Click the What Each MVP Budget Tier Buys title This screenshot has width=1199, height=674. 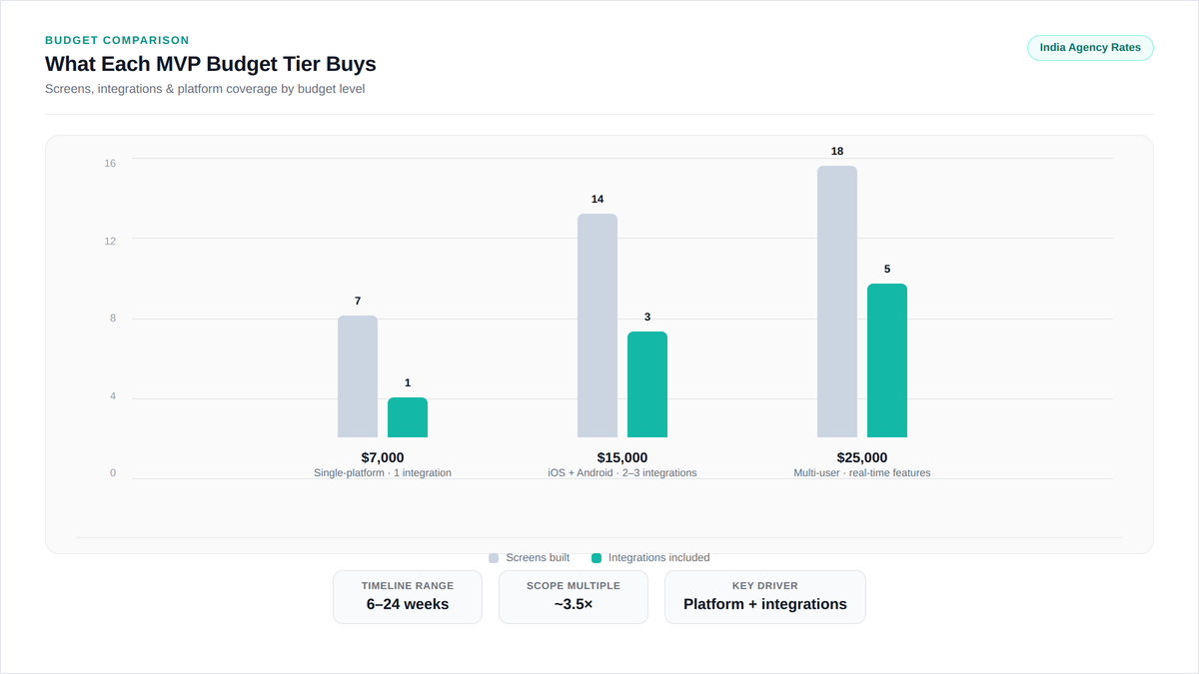click(x=211, y=64)
